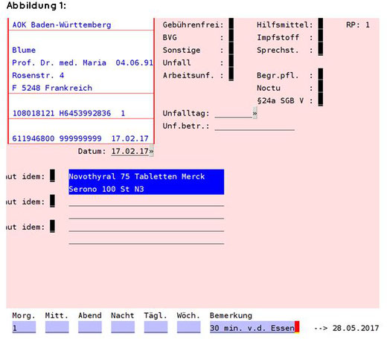Screen dimensions: 387x339
Task: Toggle the §24a SGB V checkbox
Action: click(321, 100)
